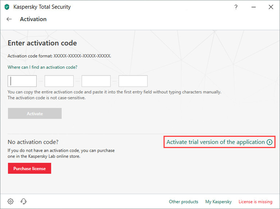The width and height of the screenshot is (280, 209).
Task: Close the Kaspersky Total Security window
Action: pyautogui.click(x=271, y=7)
